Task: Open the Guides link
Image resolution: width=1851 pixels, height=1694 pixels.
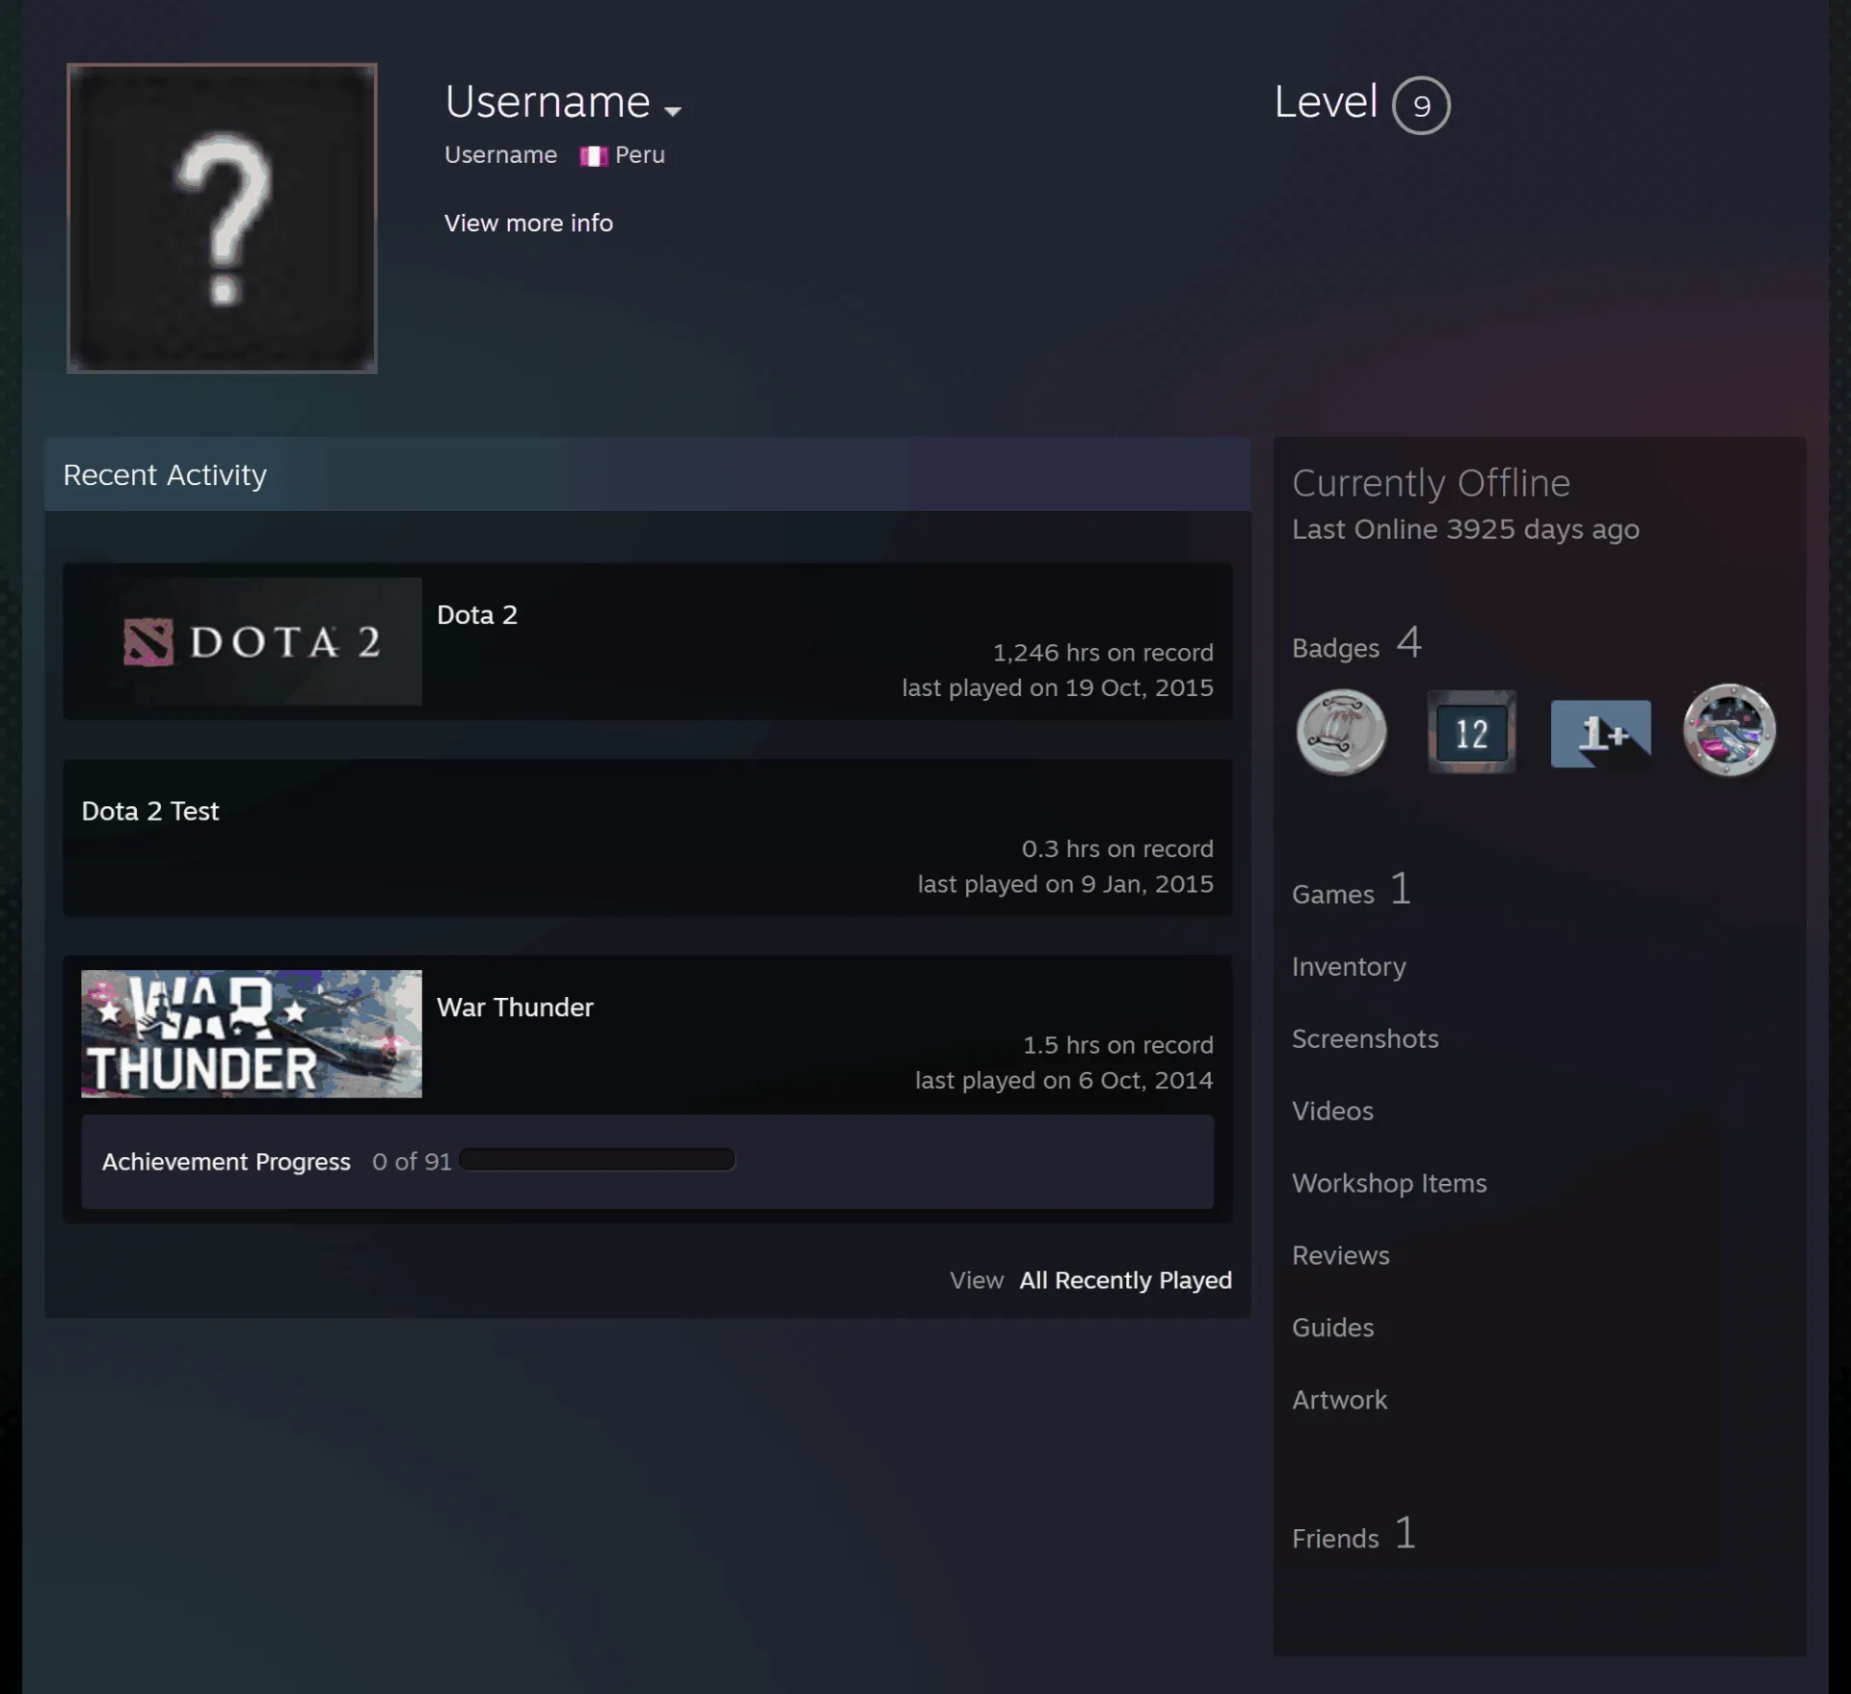Action: click(1332, 1328)
